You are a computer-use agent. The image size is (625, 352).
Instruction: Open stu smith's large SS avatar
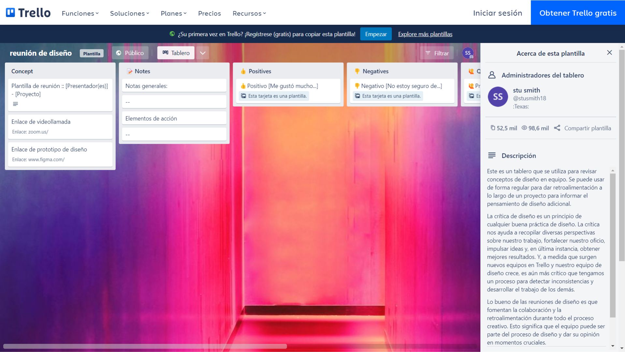click(x=498, y=96)
